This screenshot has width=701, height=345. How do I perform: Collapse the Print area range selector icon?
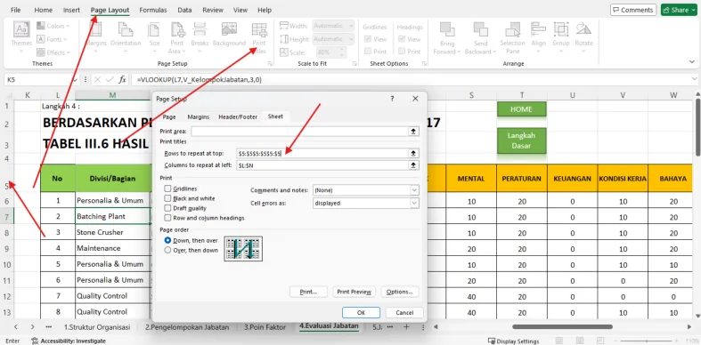[413, 132]
